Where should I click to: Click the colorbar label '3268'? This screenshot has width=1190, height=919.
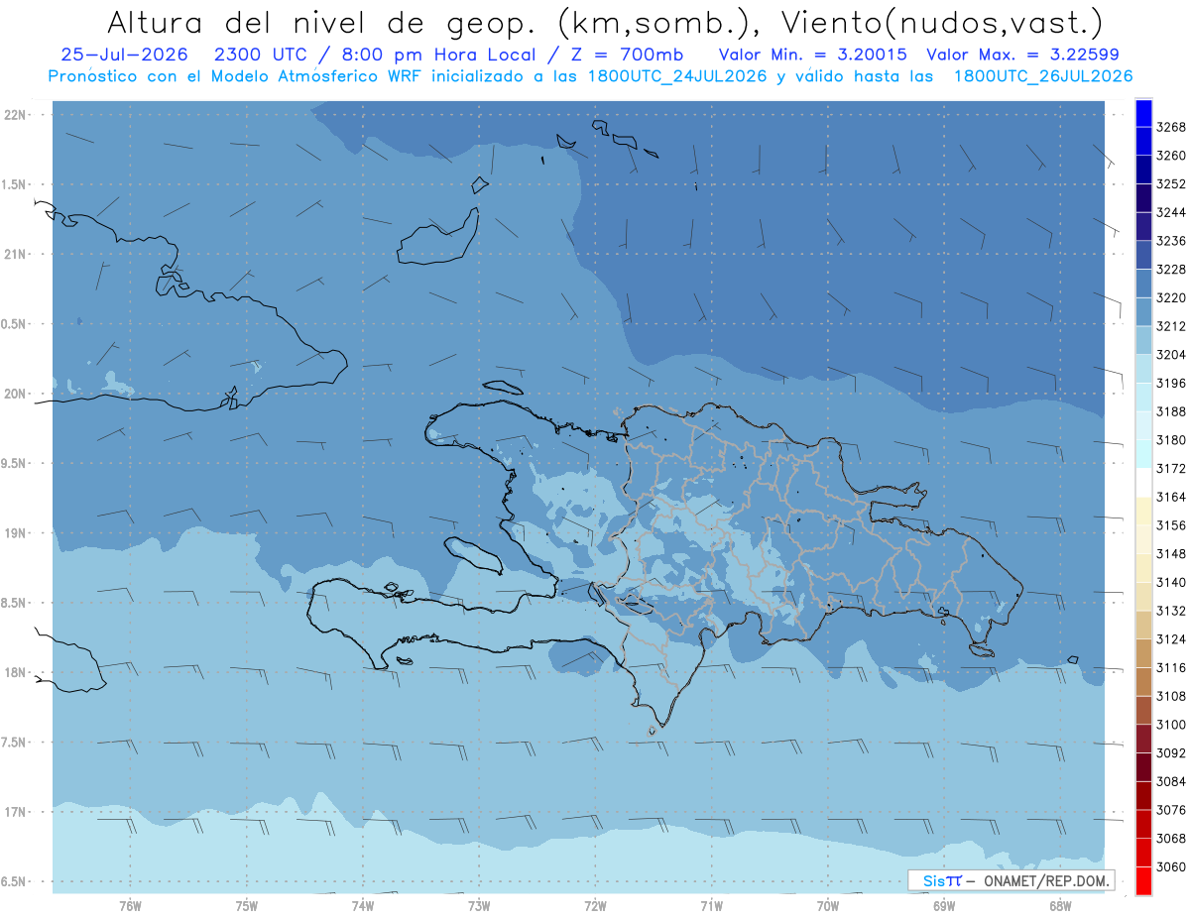(1171, 127)
